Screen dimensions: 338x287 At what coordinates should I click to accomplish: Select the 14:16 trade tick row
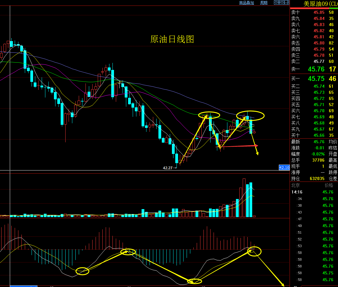(x=313, y=192)
